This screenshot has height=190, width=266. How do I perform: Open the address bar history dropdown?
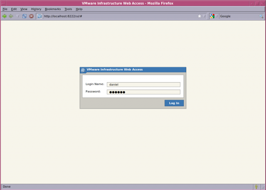tap(204, 16)
